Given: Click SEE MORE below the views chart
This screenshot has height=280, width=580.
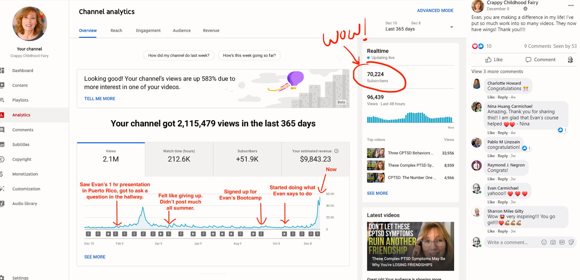Looking at the screenshot, I should 95,257.
